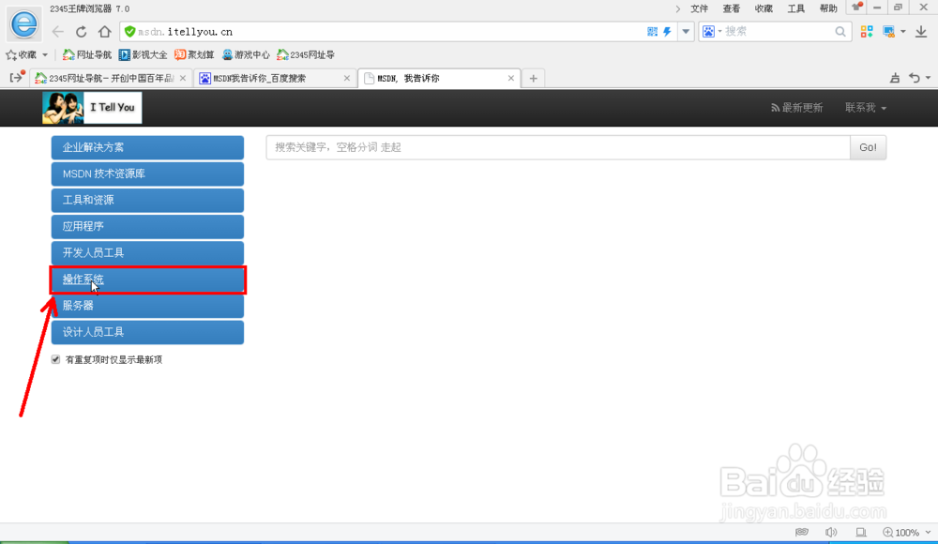Open the 文件 menu
Viewport: 938px width, 544px height.
click(x=700, y=8)
